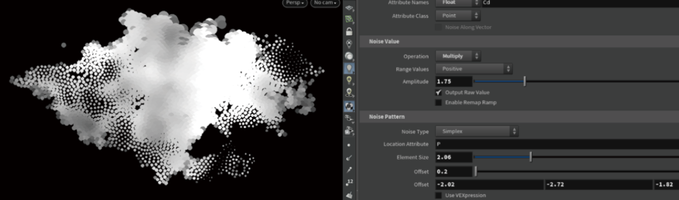Toggle the headlight bulb icon

tap(349, 69)
